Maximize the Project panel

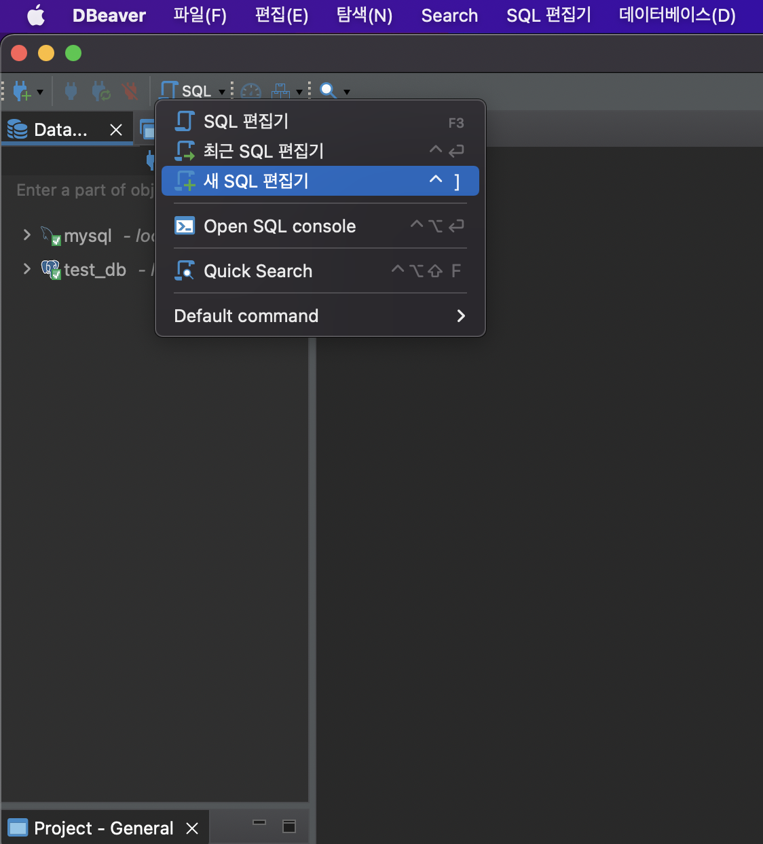[289, 826]
